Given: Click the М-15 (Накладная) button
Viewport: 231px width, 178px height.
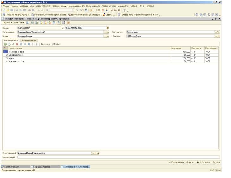Looking at the screenshot, I should coord(177,162).
